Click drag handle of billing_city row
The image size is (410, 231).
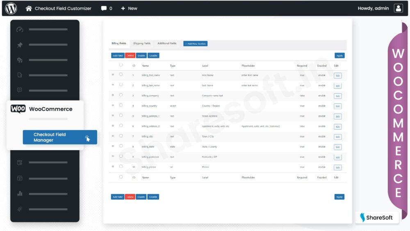[113, 136]
